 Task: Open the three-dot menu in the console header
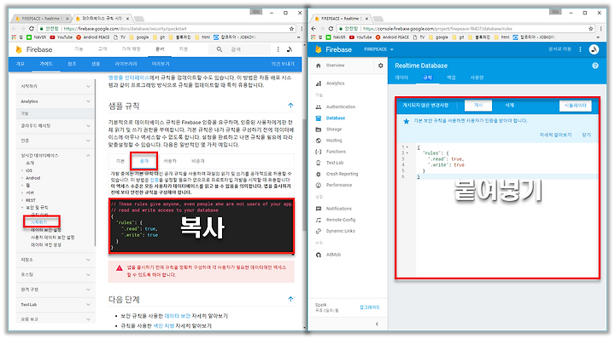tap(580, 49)
